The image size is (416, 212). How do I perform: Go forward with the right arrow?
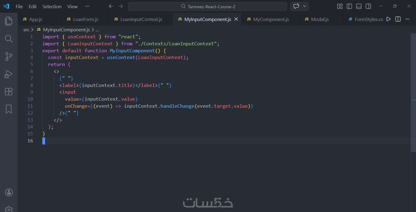coord(121,6)
